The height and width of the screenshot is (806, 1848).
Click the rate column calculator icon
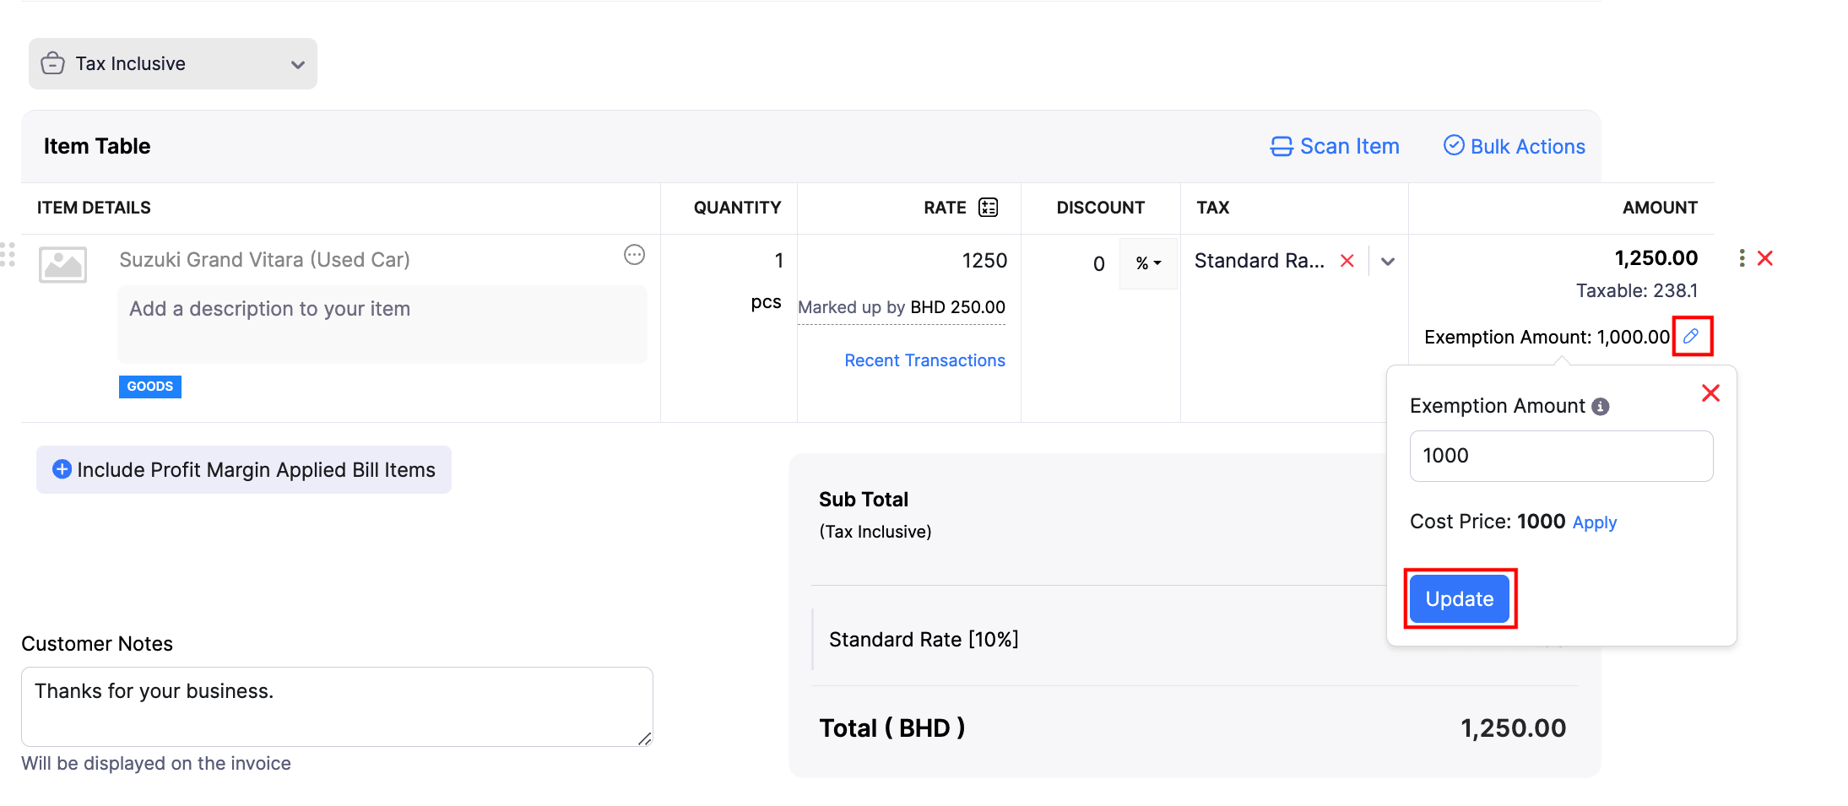click(988, 208)
